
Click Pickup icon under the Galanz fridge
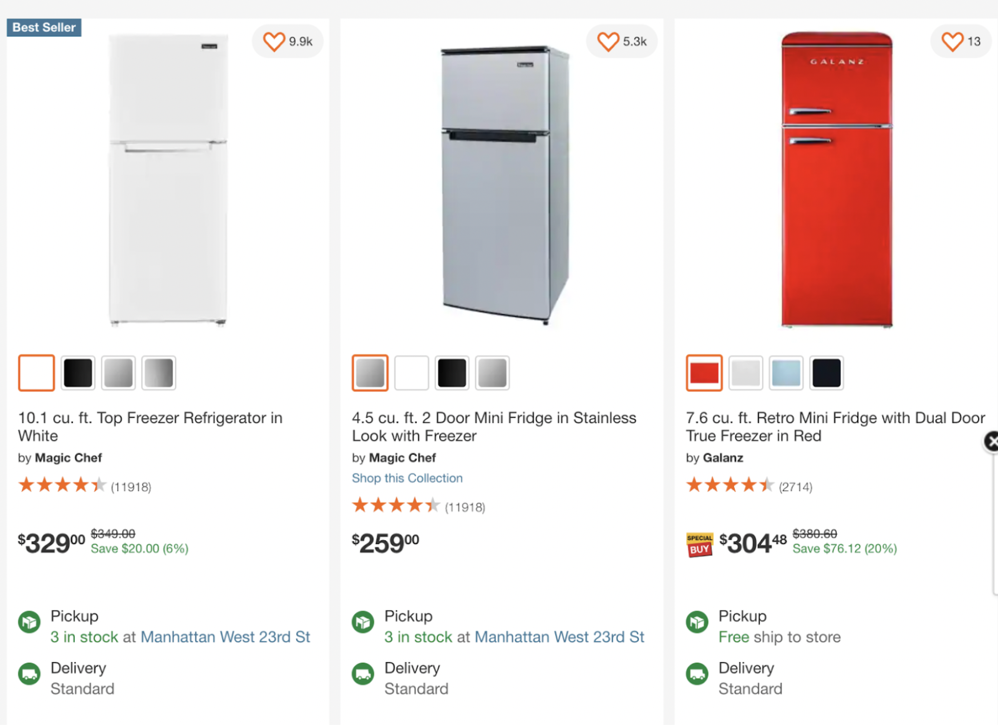point(697,622)
